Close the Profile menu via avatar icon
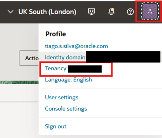Image resolution: width=162 pixels, height=138 pixels. tap(149, 11)
